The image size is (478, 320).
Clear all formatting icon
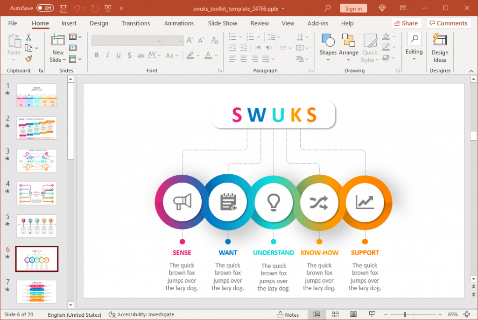pos(215,40)
